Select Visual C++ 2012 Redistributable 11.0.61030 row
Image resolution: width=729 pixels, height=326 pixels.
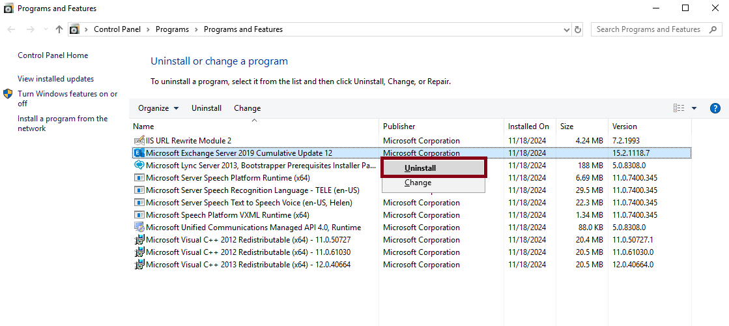click(x=411, y=252)
